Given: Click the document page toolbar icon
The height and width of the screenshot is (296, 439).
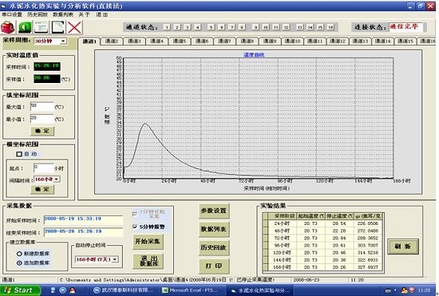Looking at the screenshot, I should pyautogui.click(x=58, y=27).
